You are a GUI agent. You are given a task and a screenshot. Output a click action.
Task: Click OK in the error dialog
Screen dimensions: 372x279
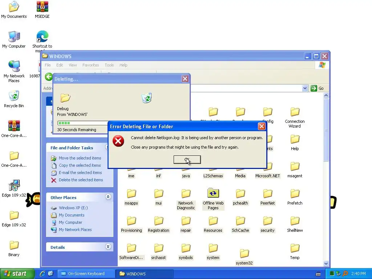[x=187, y=160]
